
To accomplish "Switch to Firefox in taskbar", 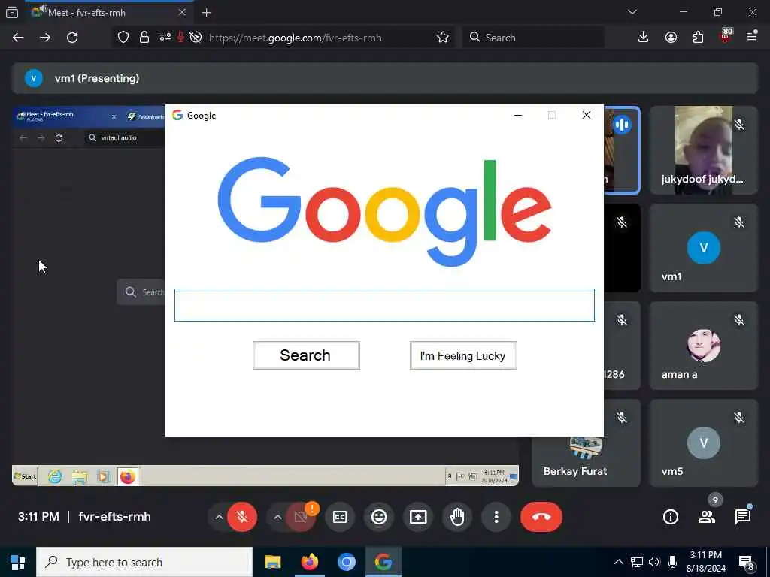I will tap(309, 562).
